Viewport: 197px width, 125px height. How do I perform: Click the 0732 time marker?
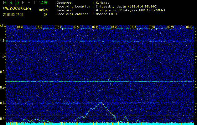click(x=39, y=27)
